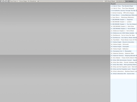
Task: Play Kirby Star Allies - Wish-granting Palace
Action: (x=124, y=65)
